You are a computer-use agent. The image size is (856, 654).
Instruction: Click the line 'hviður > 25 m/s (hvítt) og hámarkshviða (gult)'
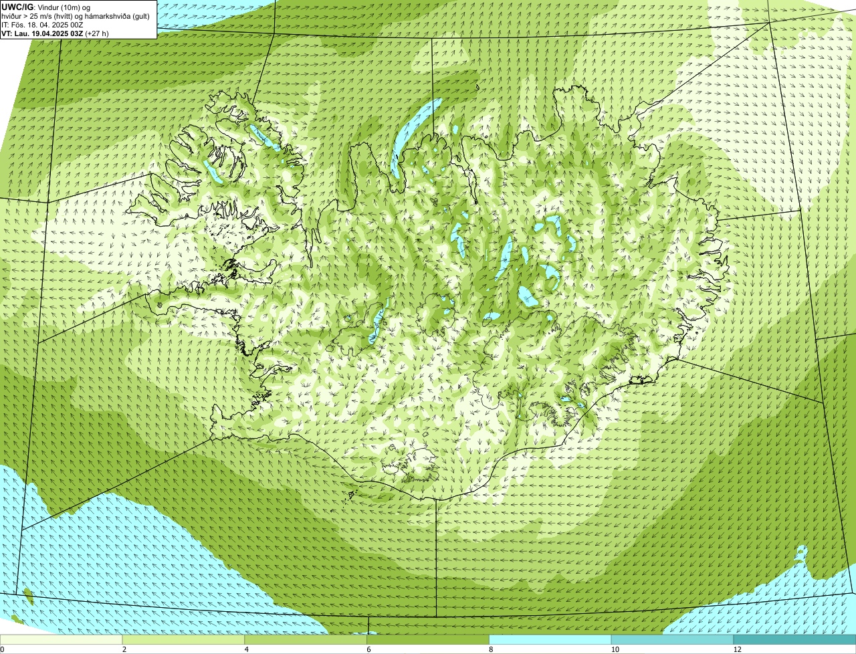[76, 16]
